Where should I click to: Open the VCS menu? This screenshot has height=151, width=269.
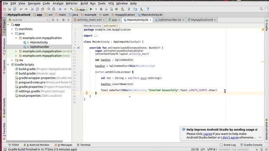click(x=111, y=3)
